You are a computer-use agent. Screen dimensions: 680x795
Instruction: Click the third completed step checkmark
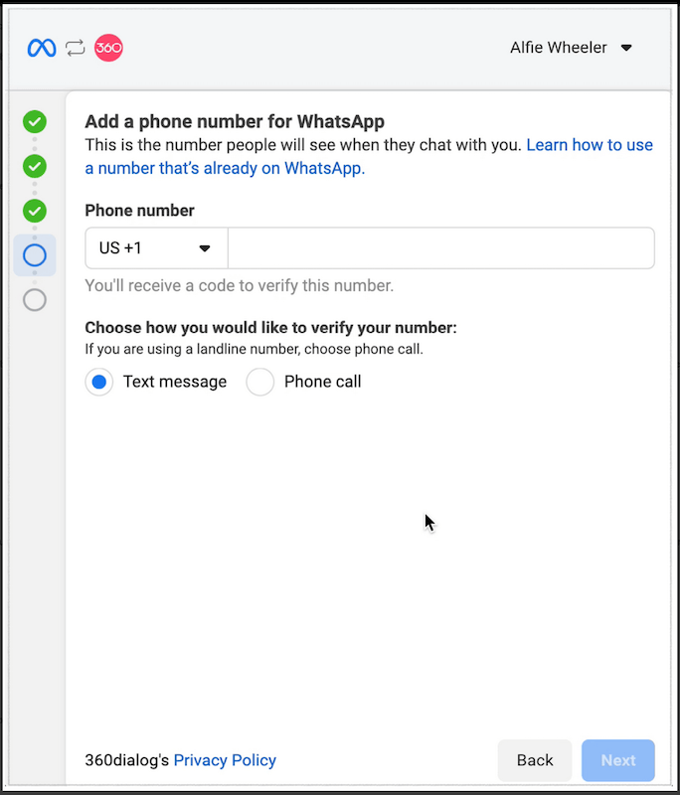tap(35, 211)
